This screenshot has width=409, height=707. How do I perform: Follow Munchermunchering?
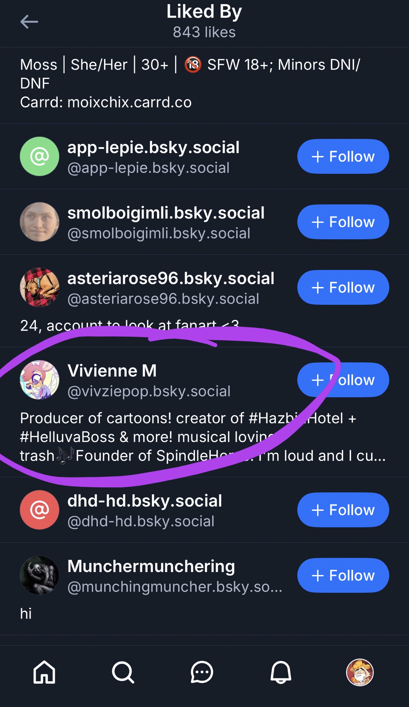343,575
